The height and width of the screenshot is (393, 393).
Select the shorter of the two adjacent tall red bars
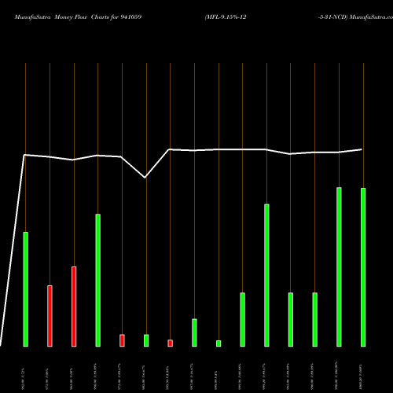point(50,316)
